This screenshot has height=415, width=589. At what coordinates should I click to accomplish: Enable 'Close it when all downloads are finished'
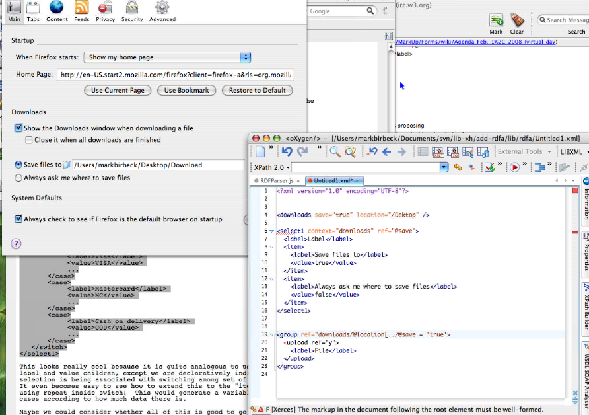click(28, 140)
